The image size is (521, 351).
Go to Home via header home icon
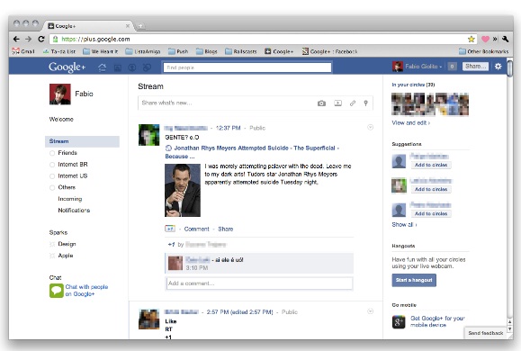(x=103, y=67)
